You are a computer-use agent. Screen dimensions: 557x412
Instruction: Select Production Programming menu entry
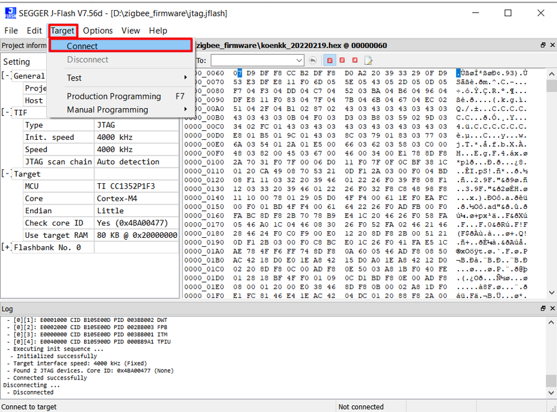coord(121,96)
